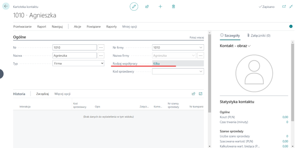The image size is (304, 148).
Task: Click the green information icon
Action: pyautogui.click(x=291, y=27)
